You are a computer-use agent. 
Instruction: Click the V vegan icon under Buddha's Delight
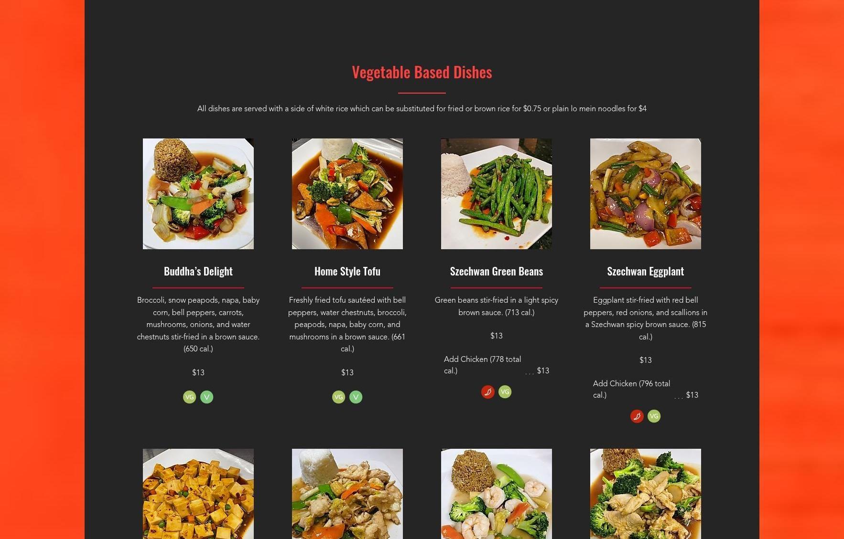tap(206, 397)
